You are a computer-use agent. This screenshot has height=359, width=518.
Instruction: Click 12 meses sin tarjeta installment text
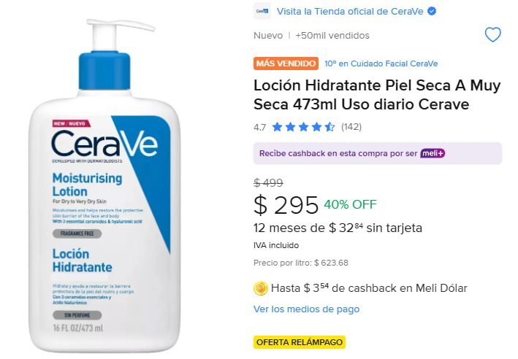338,228
